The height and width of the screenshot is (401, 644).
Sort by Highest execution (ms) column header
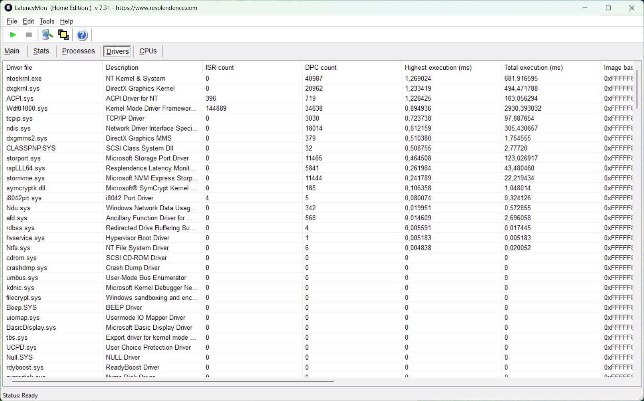(438, 67)
